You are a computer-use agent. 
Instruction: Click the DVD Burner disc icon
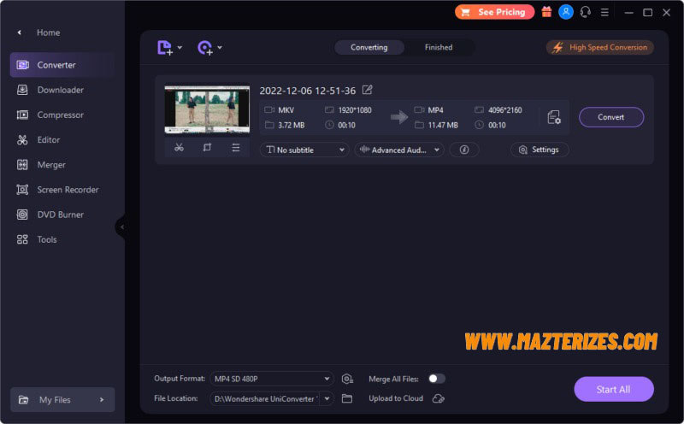pyautogui.click(x=22, y=215)
